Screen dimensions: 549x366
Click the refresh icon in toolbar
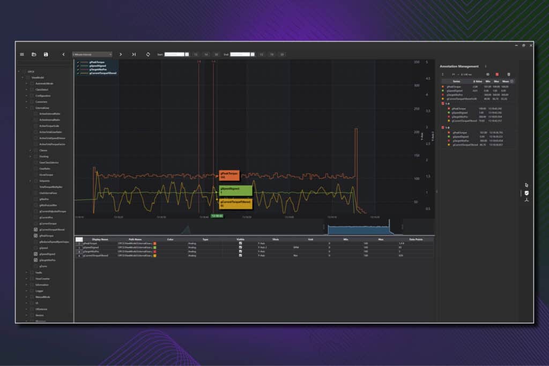(x=148, y=55)
